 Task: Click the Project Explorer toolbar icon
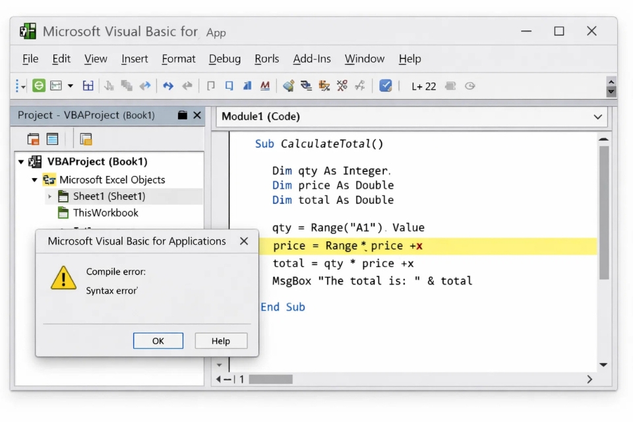(x=287, y=86)
